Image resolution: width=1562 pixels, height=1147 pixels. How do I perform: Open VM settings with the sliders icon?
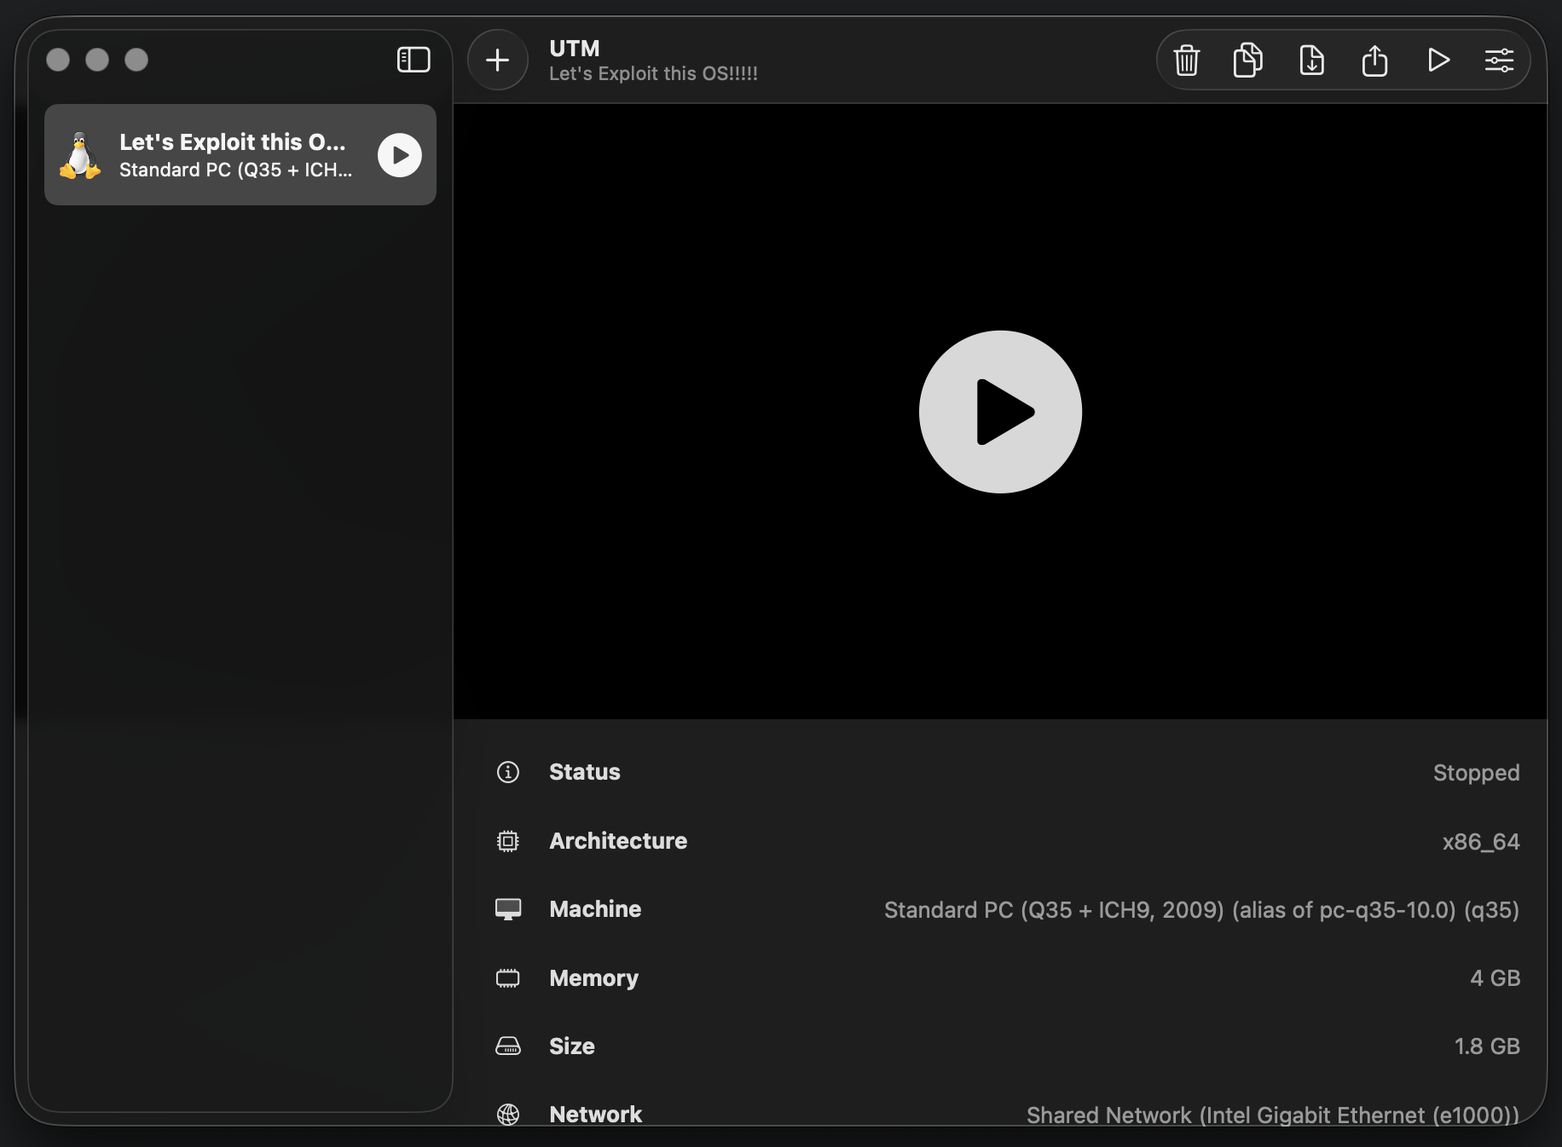point(1499,60)
